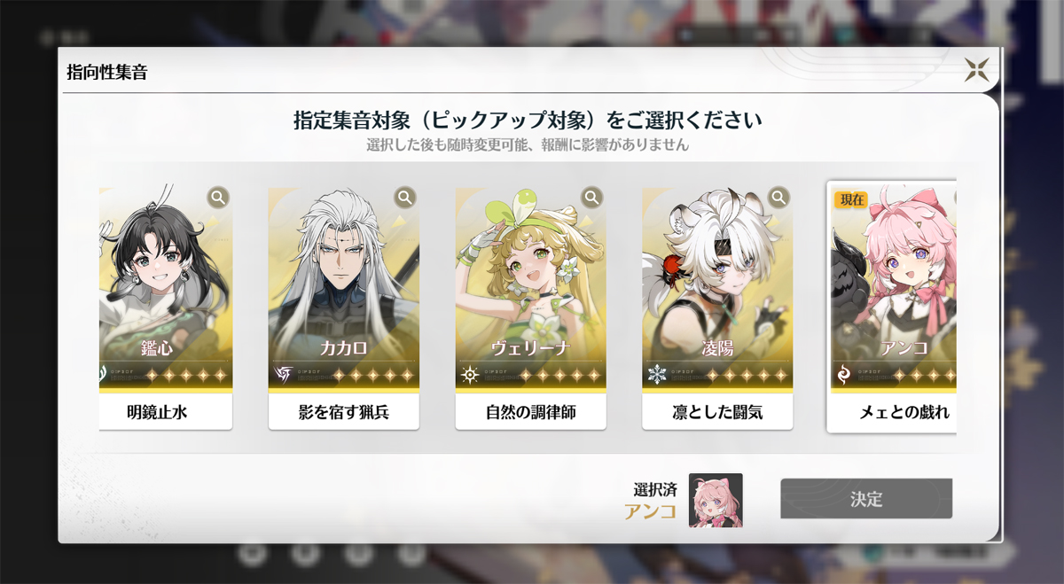Confirm selection with 決定 button

[866, 499]
